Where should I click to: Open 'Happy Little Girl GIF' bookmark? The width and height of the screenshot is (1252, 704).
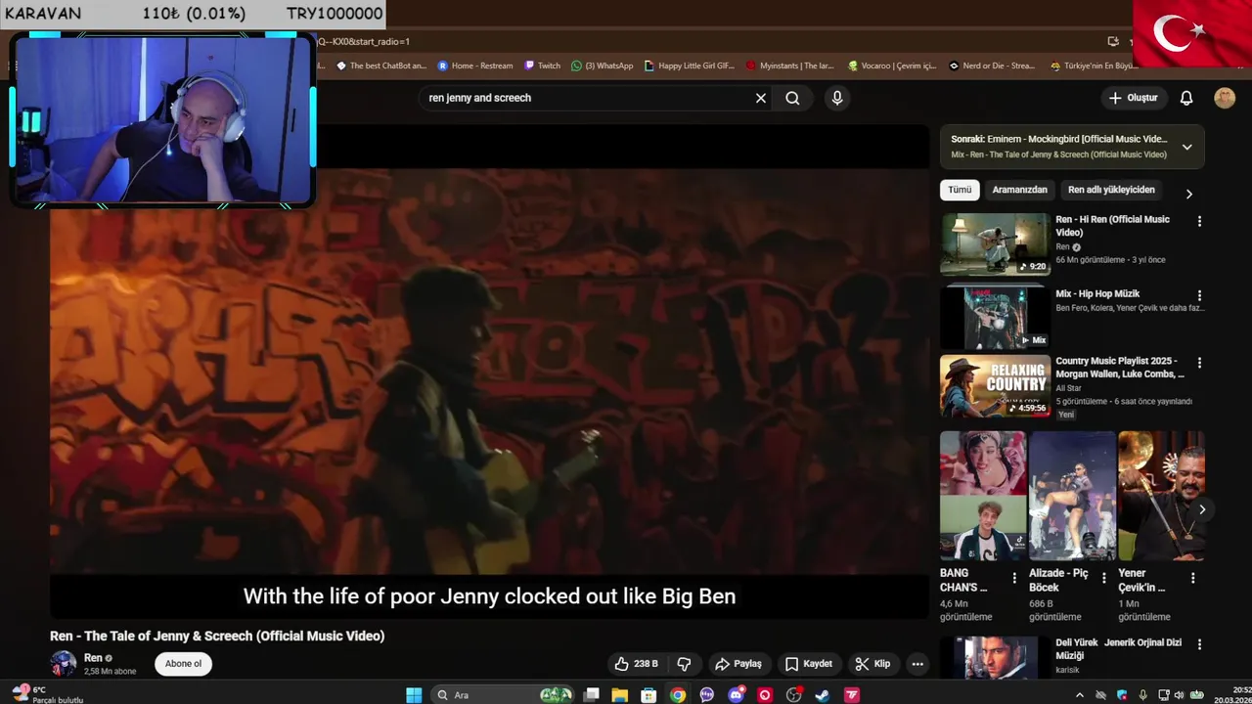[690, 66]
